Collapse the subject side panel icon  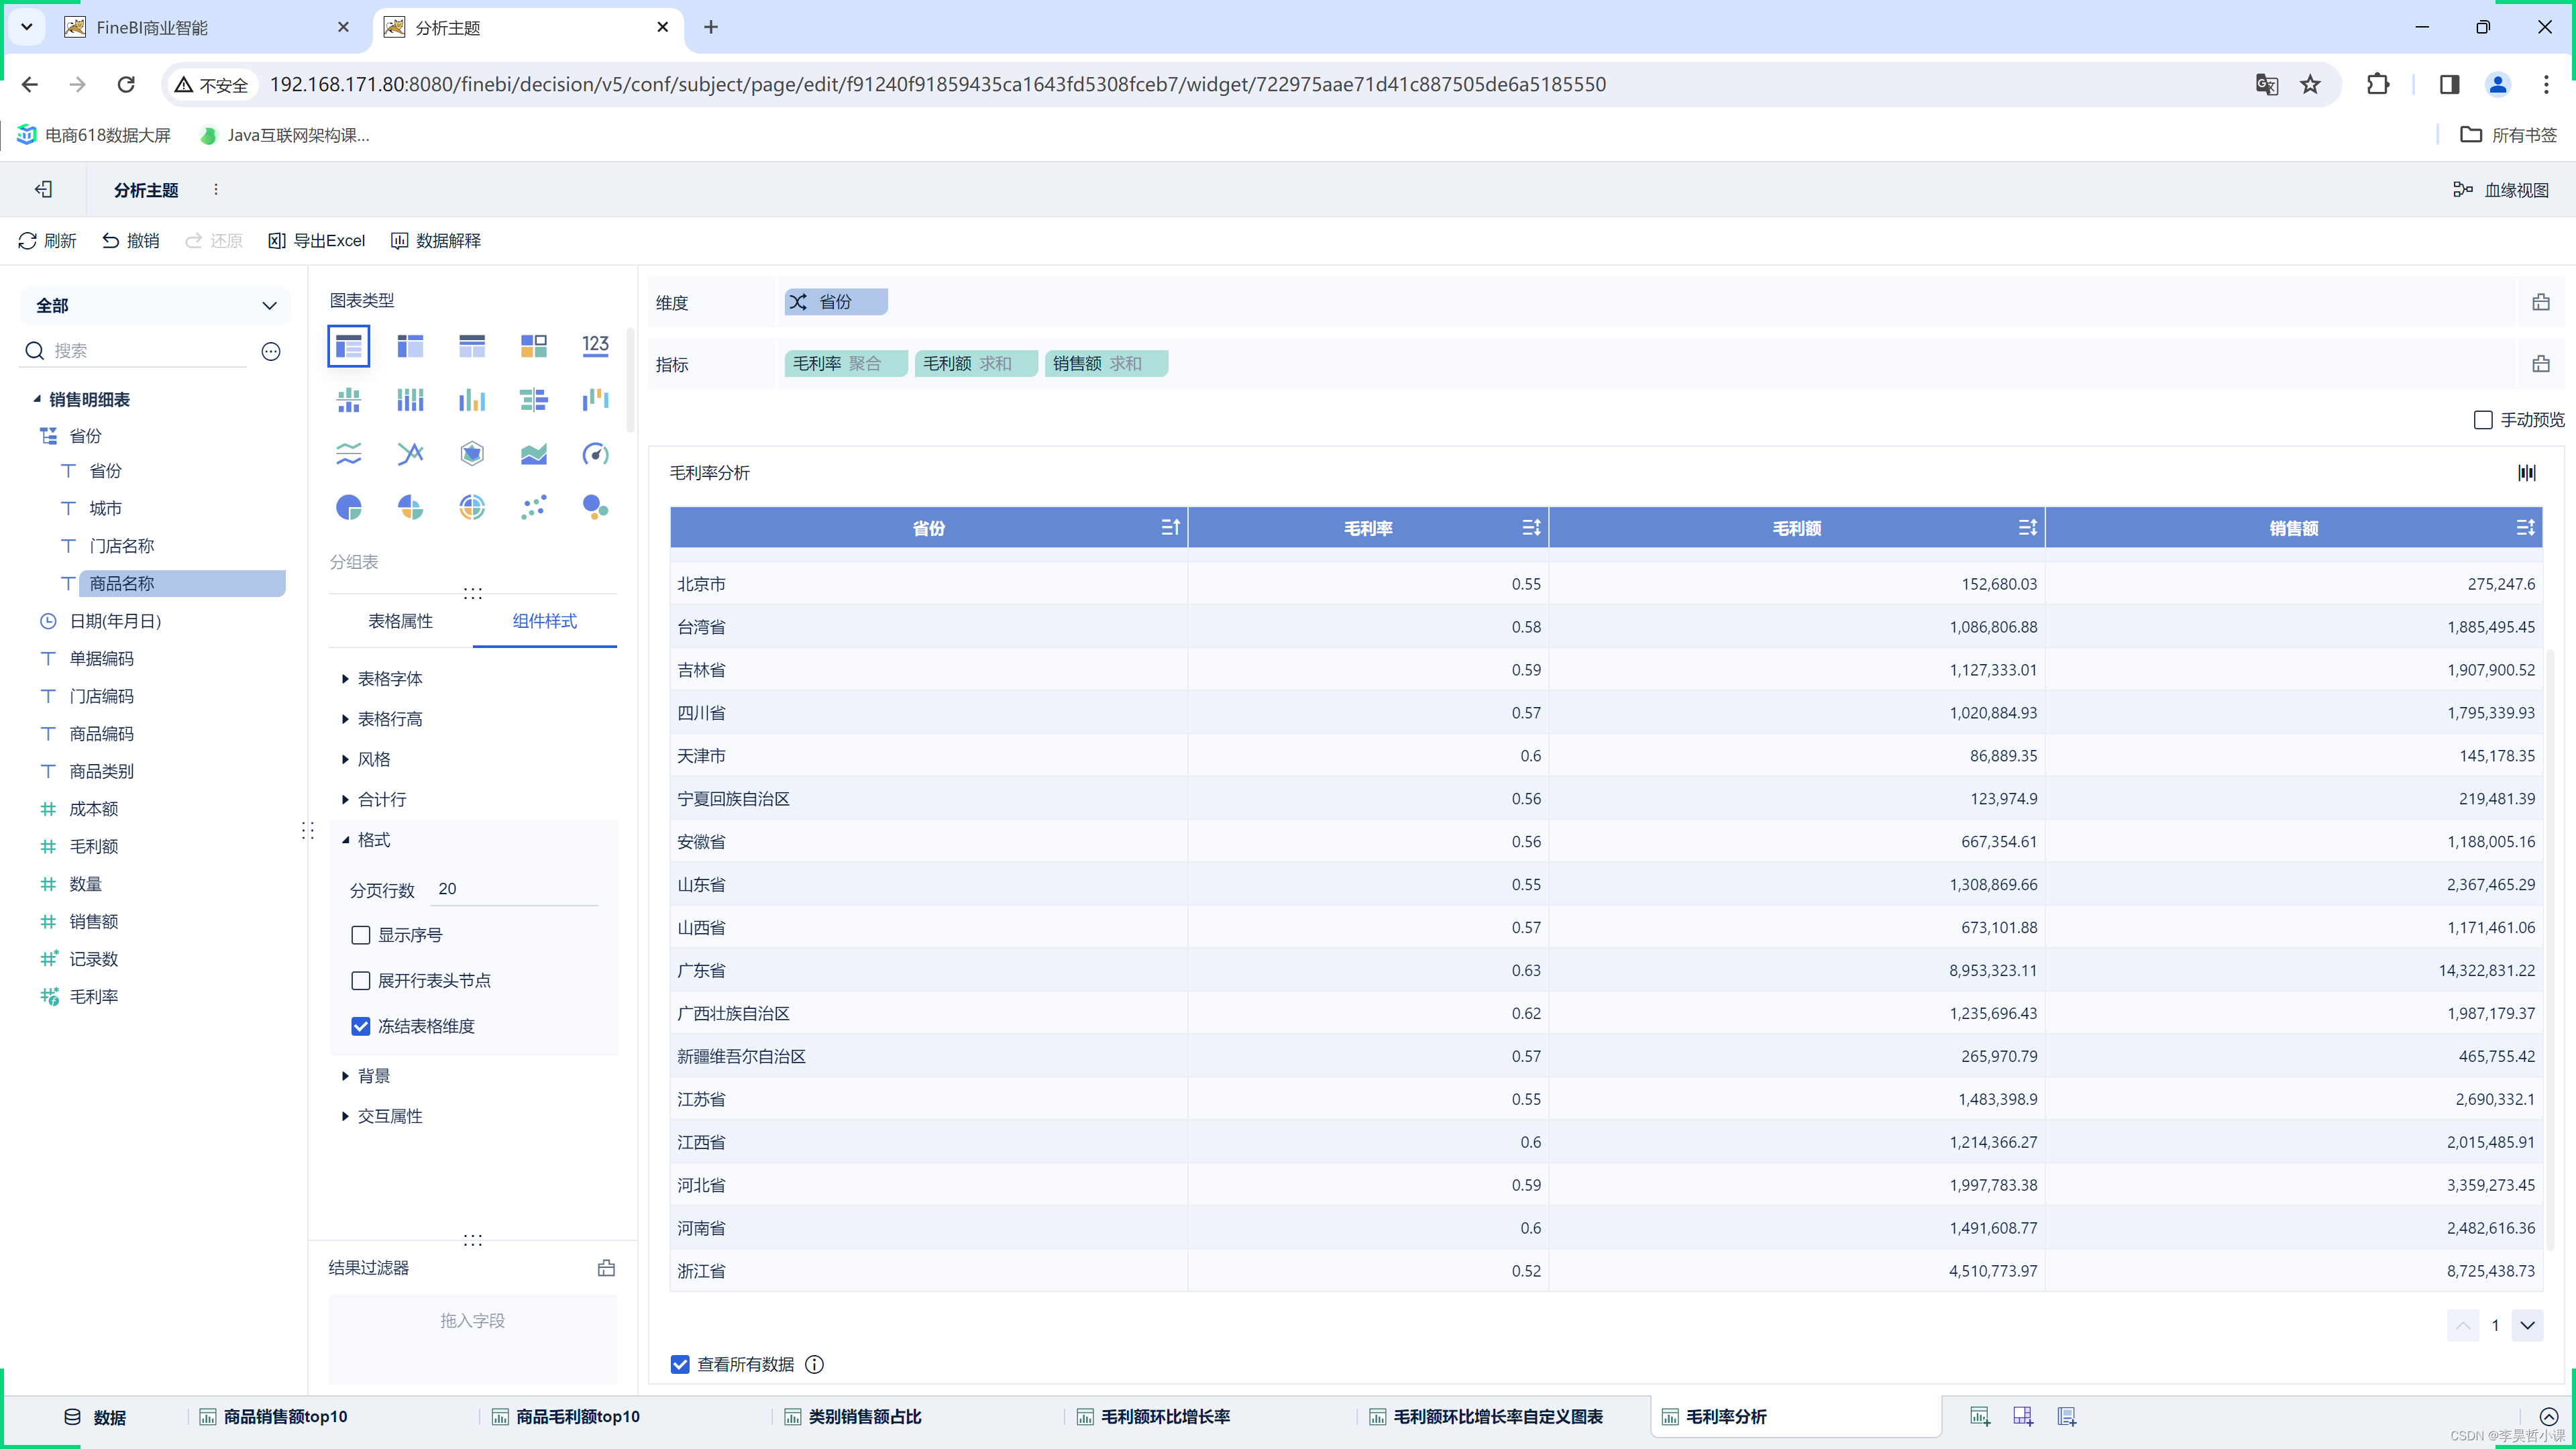pyautogui.click(x=43, y=189)
